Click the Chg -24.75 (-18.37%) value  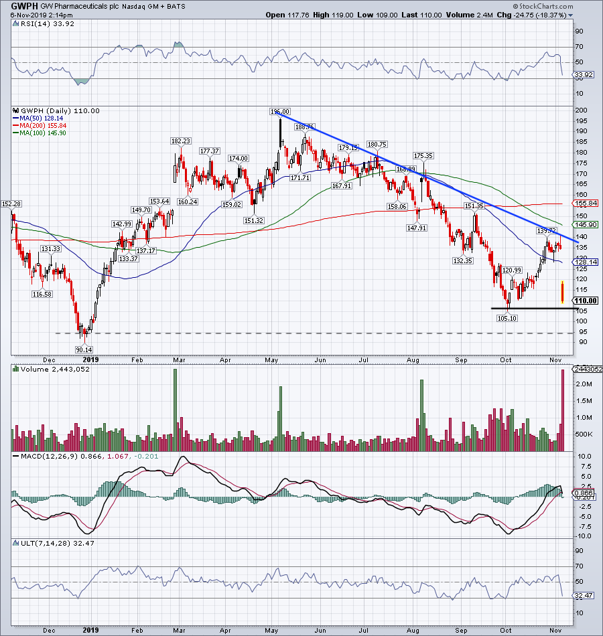[x=531, y=15]
